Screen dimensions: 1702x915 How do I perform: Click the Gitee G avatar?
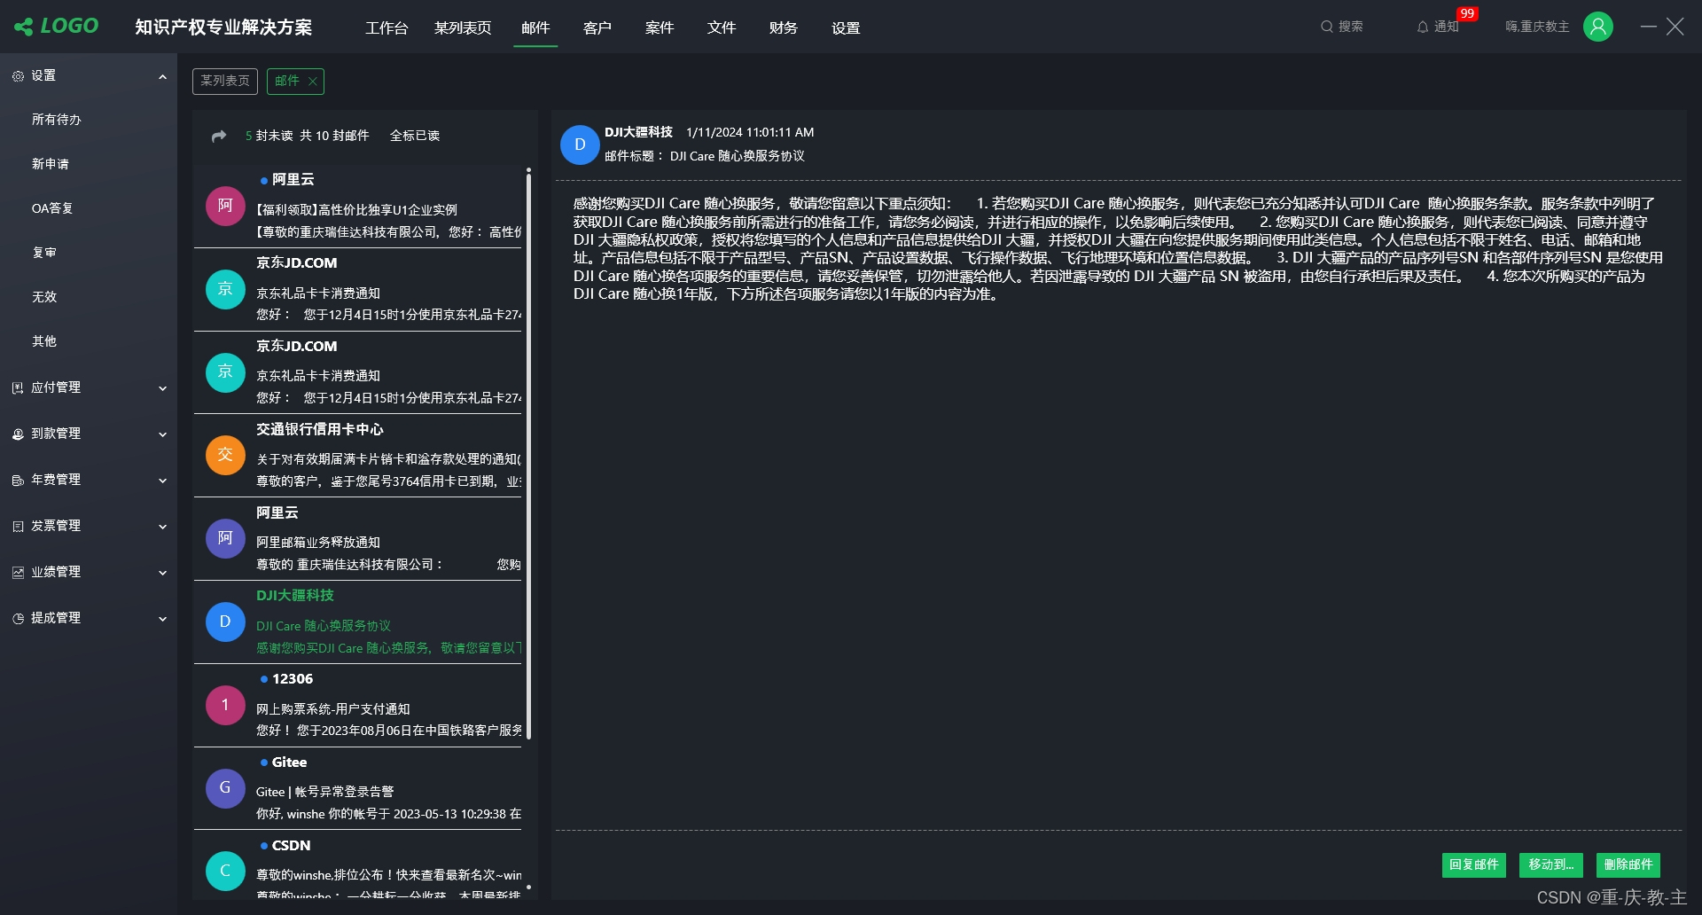225,787
